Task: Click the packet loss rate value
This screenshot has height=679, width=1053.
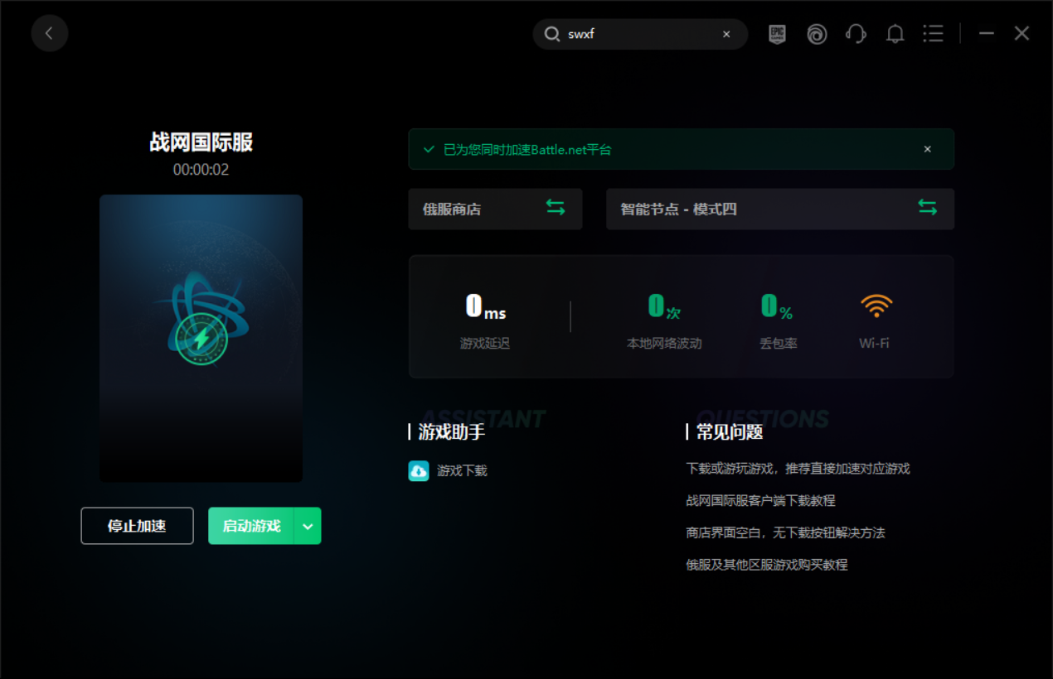Action: coord(778,306)
